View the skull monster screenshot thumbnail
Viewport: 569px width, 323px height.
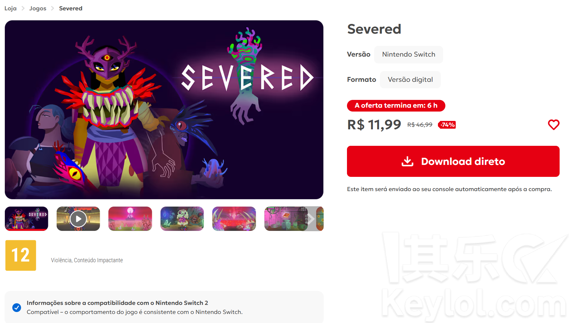pyautogui.click(x=182, y=219)
